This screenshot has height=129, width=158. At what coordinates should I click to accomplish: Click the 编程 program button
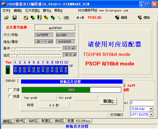pos(121,18)
